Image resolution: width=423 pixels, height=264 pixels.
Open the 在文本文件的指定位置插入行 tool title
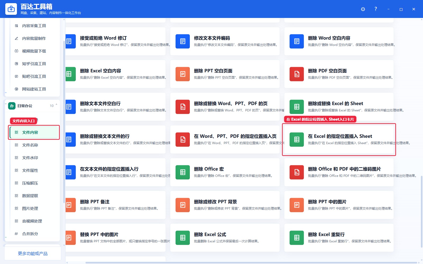click(109, 169)
